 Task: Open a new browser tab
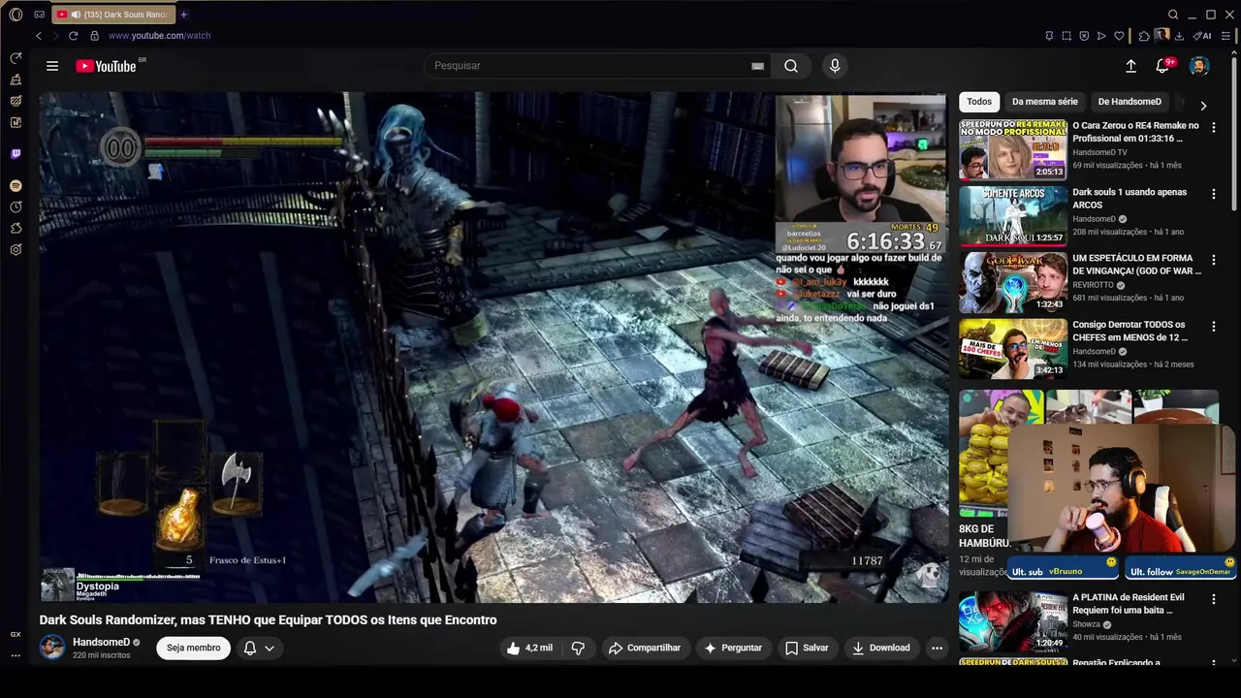[x=183, y=15]
